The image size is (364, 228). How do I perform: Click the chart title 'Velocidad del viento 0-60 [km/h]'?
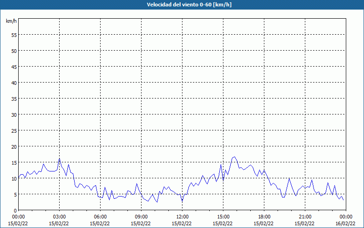coord(189,5)
